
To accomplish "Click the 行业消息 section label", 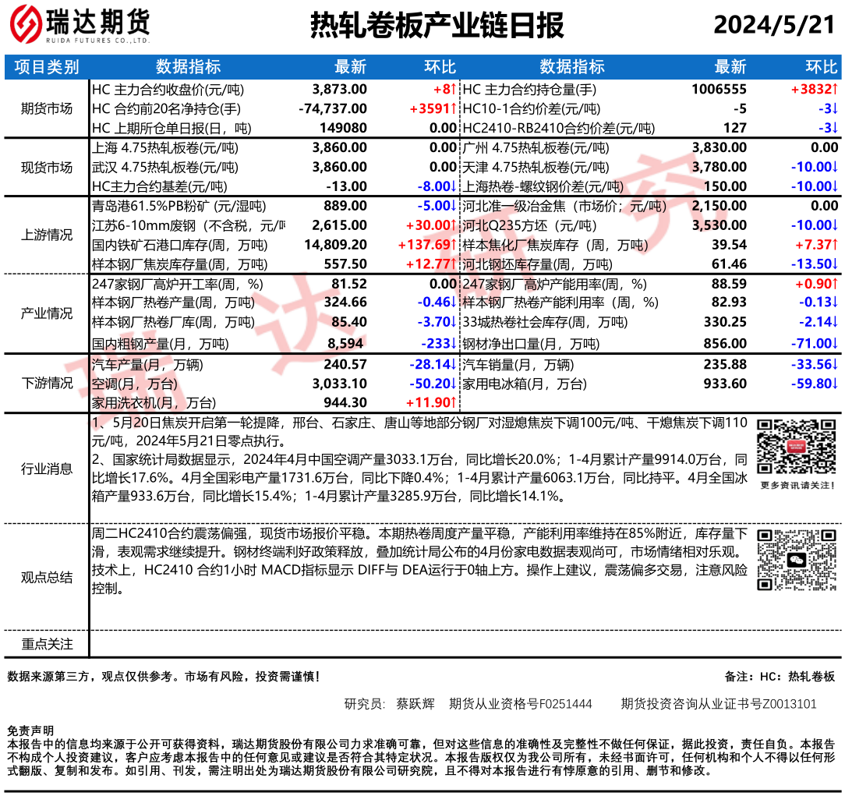I will (x=47, y=469).
